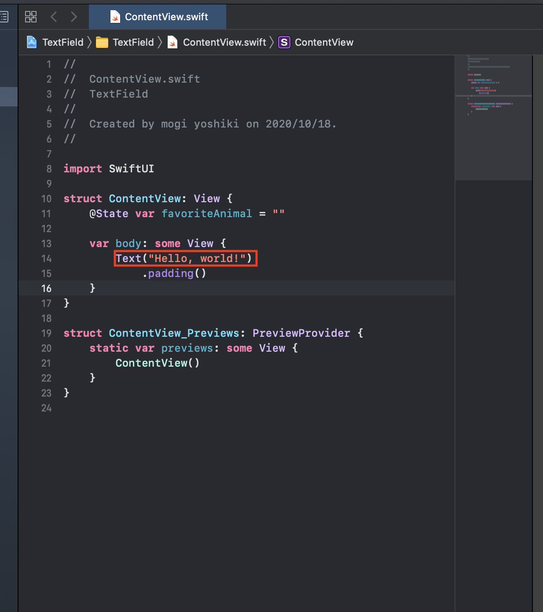Open the ContentView.swift breadcrumb item
This screenshot has height=612, width=543.
point(224,42)
